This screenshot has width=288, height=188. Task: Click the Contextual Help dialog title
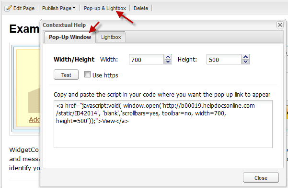pyautogui.click(x=64, y=25)
